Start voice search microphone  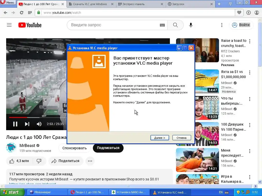[191, 25]
